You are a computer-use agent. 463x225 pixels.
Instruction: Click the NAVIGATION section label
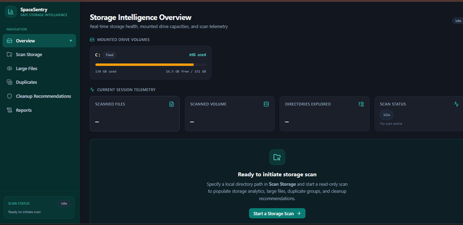[x=17, y=29]
